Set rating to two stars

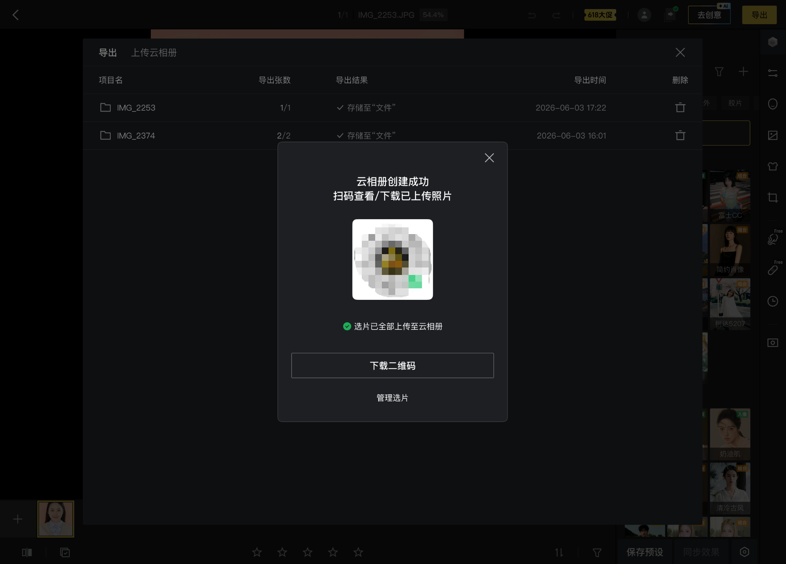pyautogui.click(x=282, y=552)
